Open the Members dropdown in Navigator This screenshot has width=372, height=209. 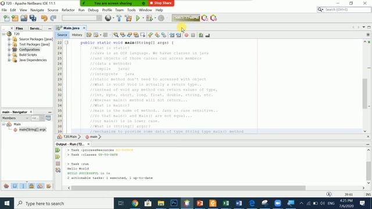pos(16,118)
